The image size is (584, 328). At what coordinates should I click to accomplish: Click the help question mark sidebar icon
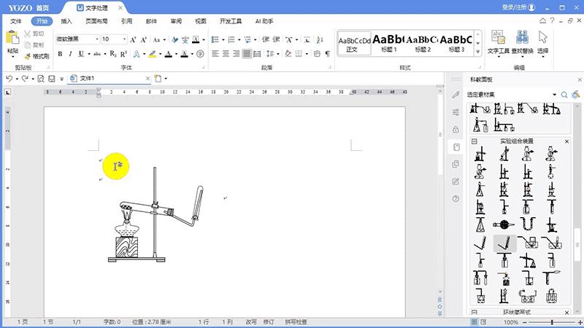[456, 198]
